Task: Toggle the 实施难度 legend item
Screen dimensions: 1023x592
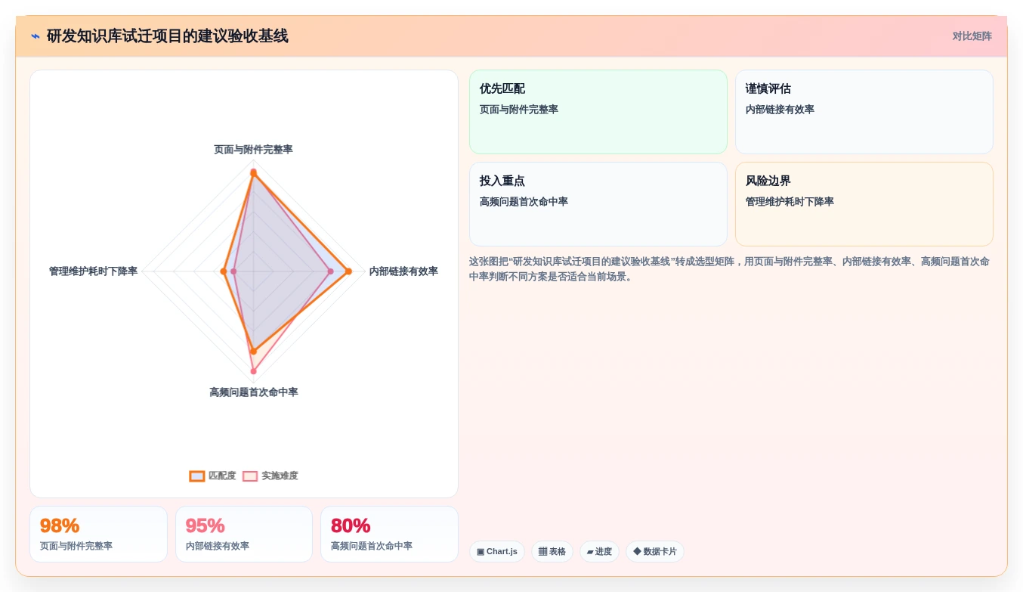Action: click(x=270, y=476)
